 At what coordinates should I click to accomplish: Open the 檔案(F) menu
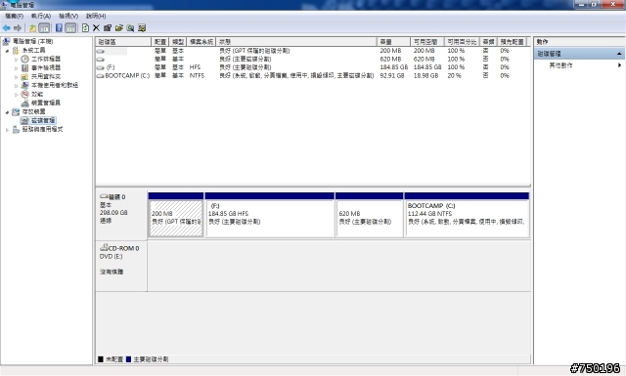point(14,16)
